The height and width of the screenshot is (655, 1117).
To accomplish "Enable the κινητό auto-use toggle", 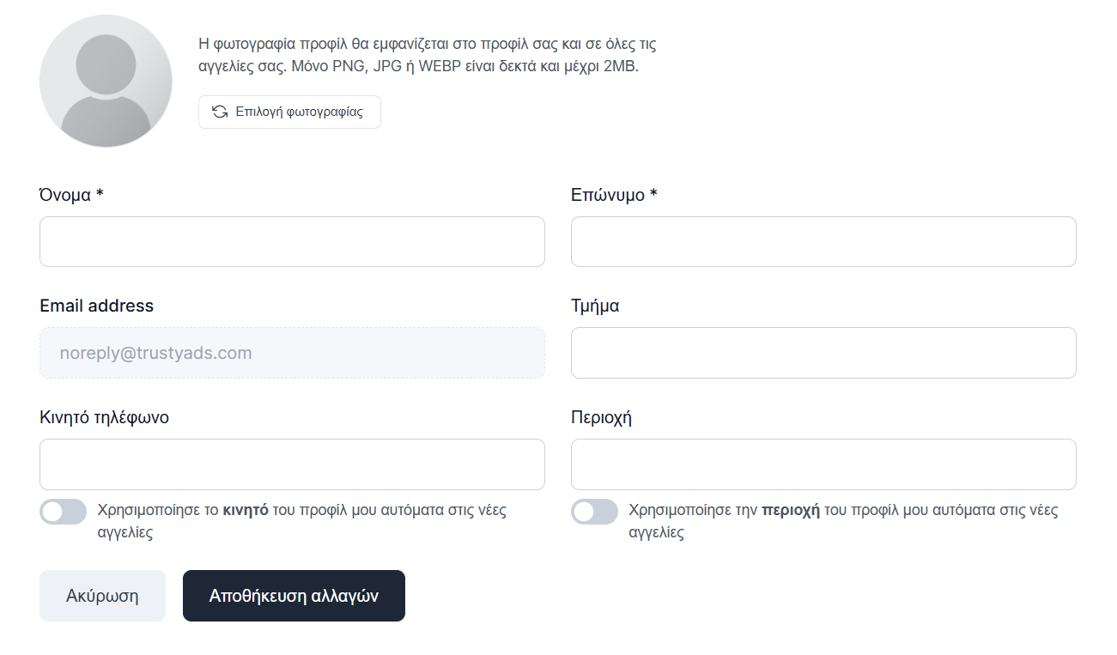I will pos(64,512).
